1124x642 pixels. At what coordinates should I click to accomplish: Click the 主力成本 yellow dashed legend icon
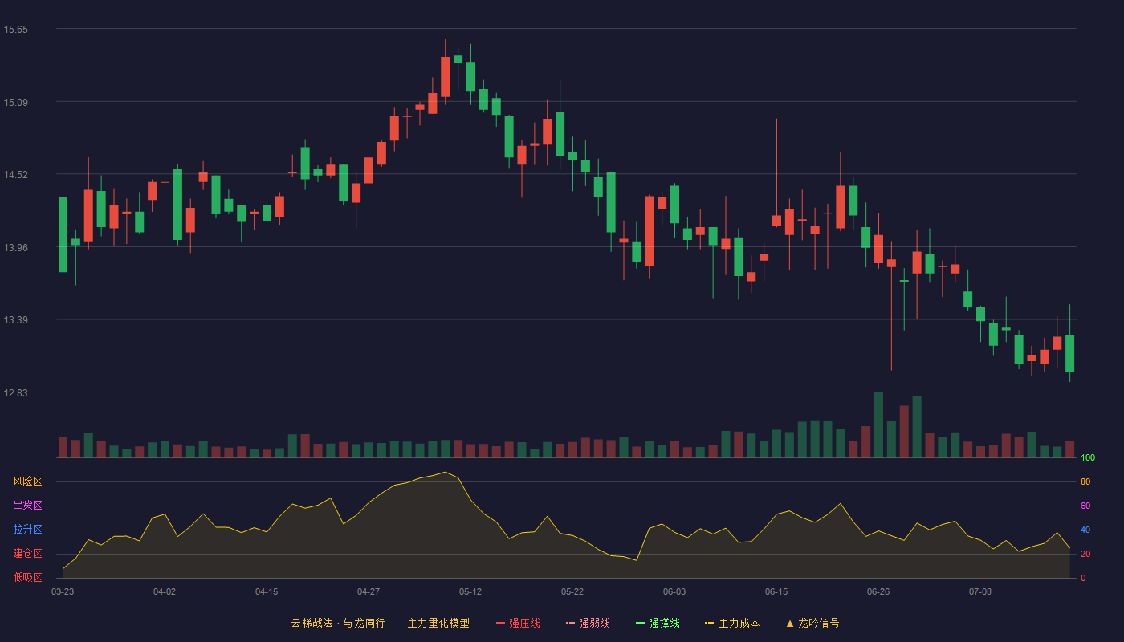pos(709,623)
